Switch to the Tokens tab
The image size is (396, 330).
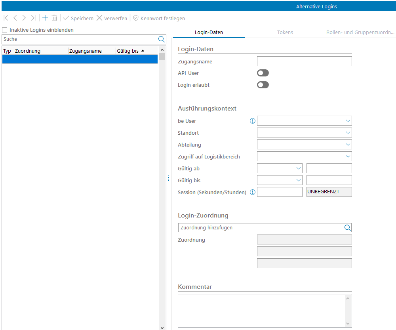tap(285, 32)
